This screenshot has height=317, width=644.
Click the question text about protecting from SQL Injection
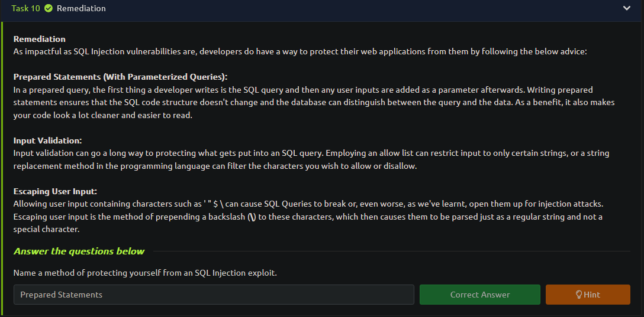pos(145,273)
